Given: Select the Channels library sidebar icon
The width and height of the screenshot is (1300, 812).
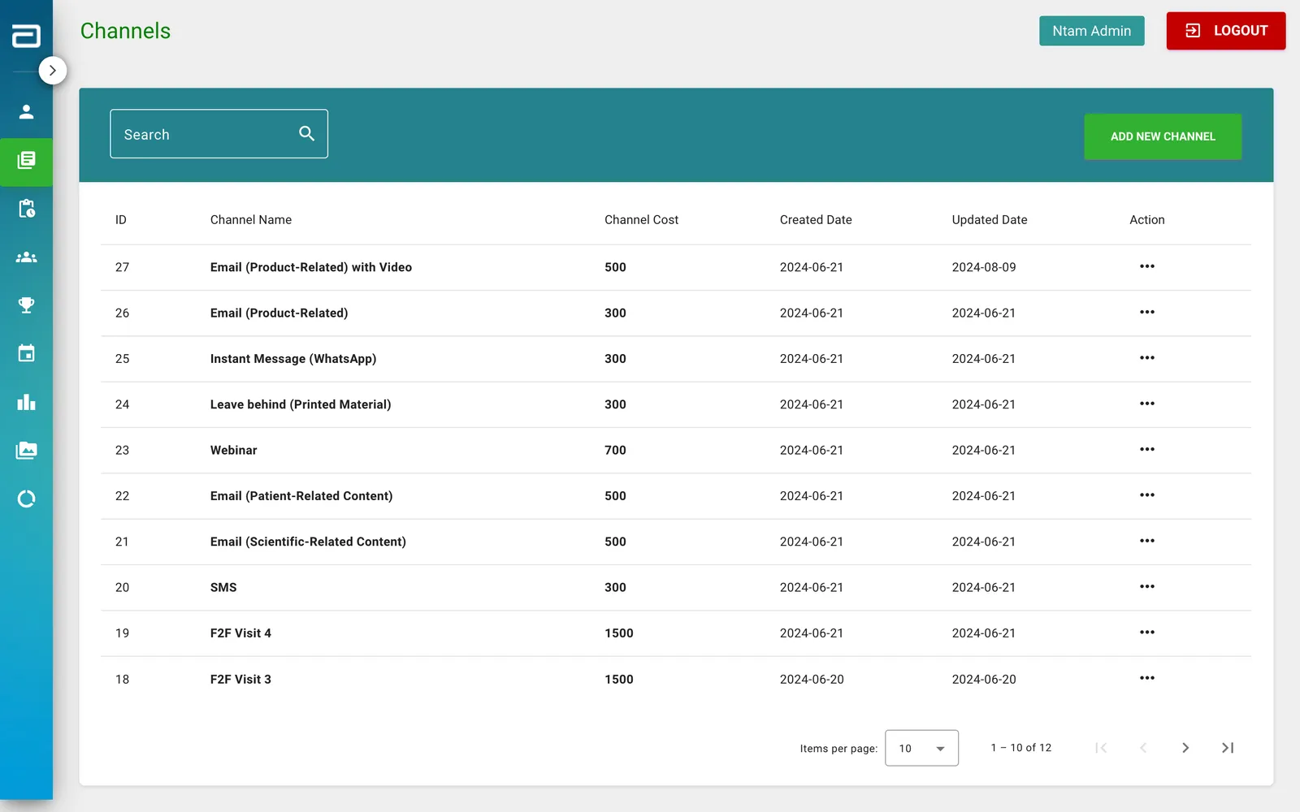Looking at the screenshot, I should [x=26, y=161].
